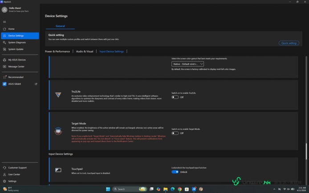Open Microsoft Store from the taskbar
This screenshot has height=193, width=309.
(x=187, y=189)
